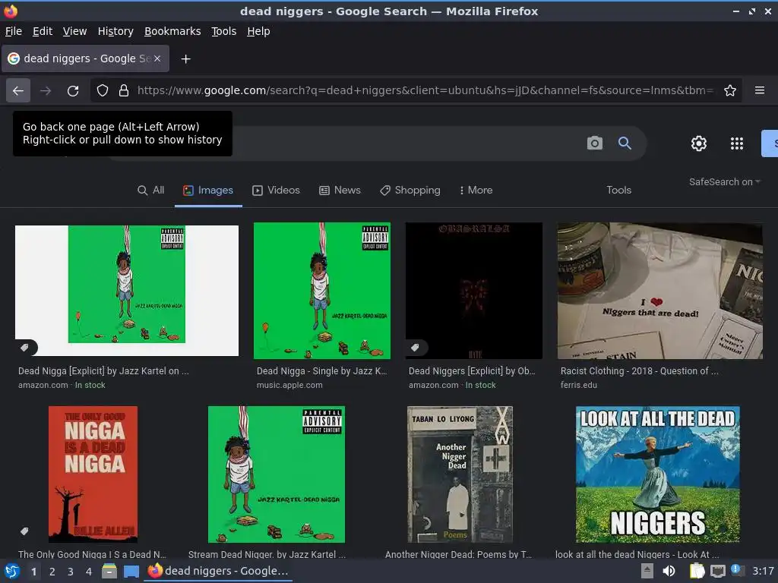
Task: Close the Google Search tab
Action: tap(157, 58)
